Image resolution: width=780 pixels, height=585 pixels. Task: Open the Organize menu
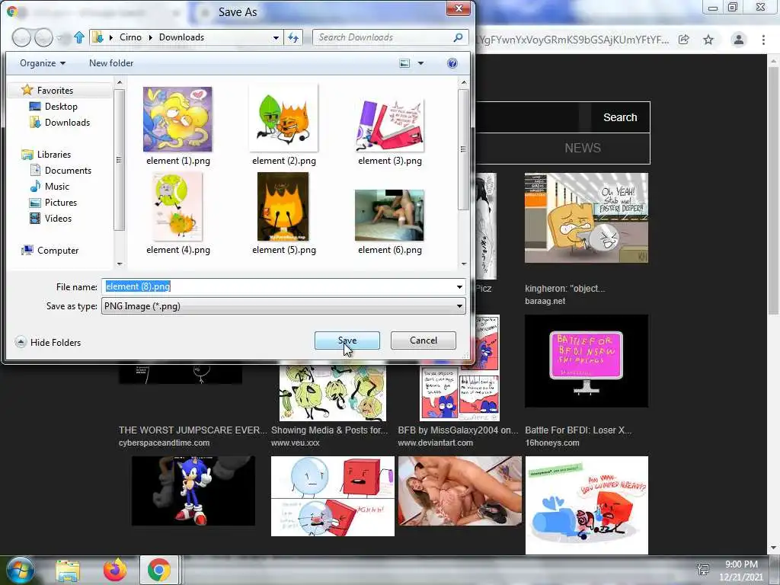point(43,63)
